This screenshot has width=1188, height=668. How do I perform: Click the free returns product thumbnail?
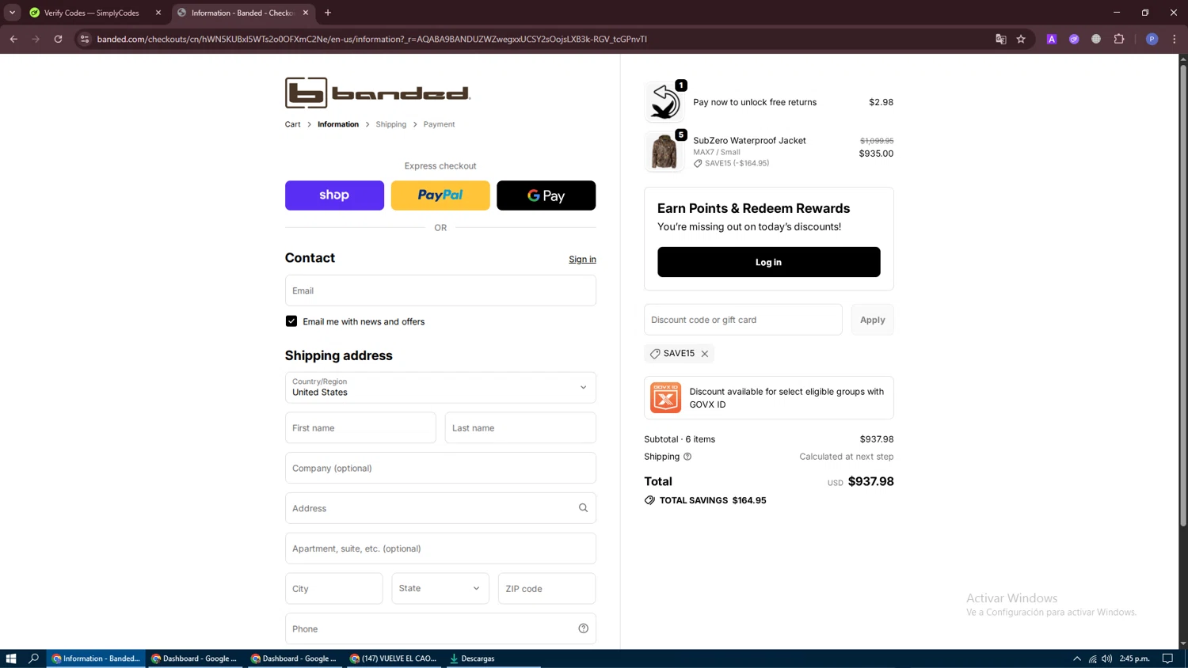coord(664,102)
